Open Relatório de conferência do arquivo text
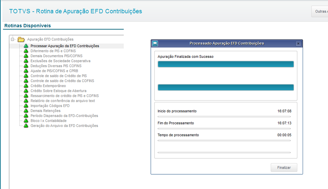The width and height of the screenshot is (328, 189). (63, 101)
